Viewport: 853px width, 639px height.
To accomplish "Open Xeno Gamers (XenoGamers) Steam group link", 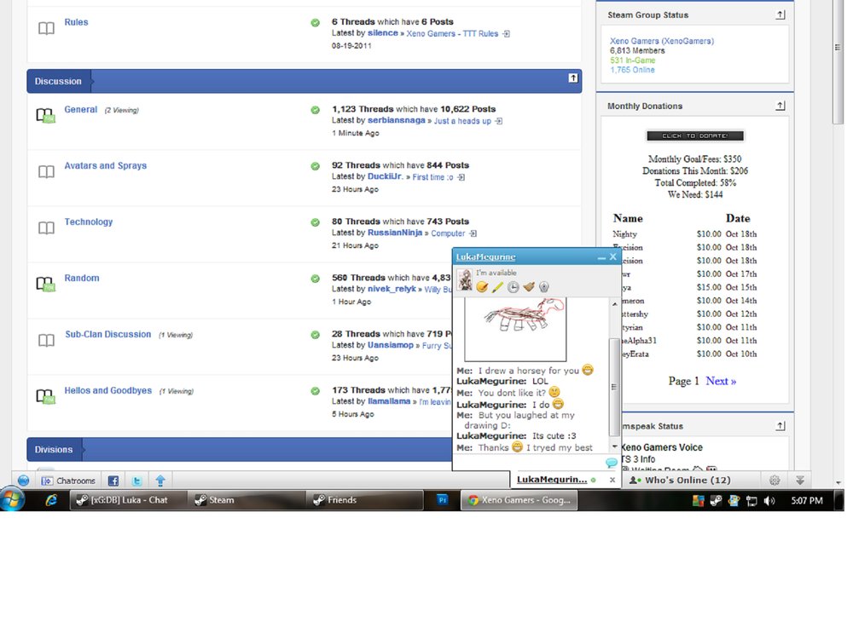I will pyautogui.click(x=662, y=41).
